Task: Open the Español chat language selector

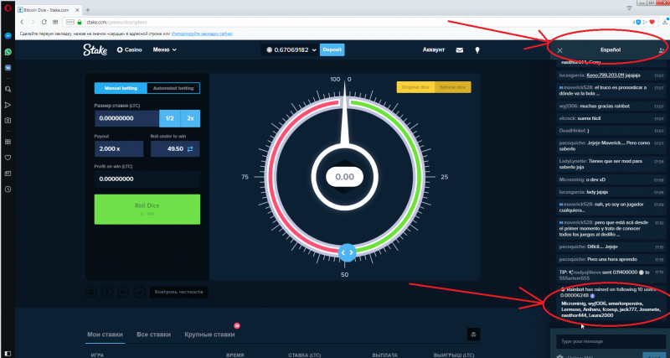Action: [x=611, y=50]
